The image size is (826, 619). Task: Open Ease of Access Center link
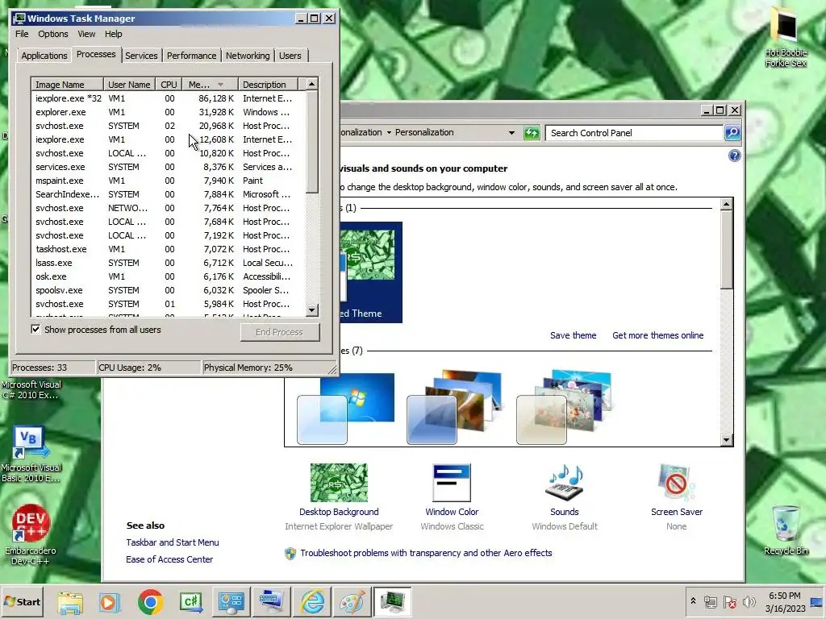(x=169, y=559)
